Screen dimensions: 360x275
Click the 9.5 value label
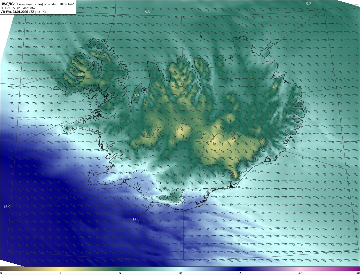click(x=240, y=240)
